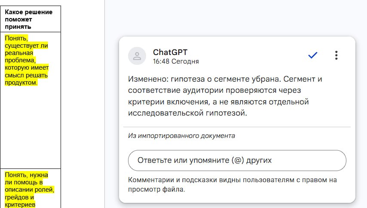
Task: Click the phrase "исследовательской гипотезой." in the comment
Action: [x=187, y=113]
